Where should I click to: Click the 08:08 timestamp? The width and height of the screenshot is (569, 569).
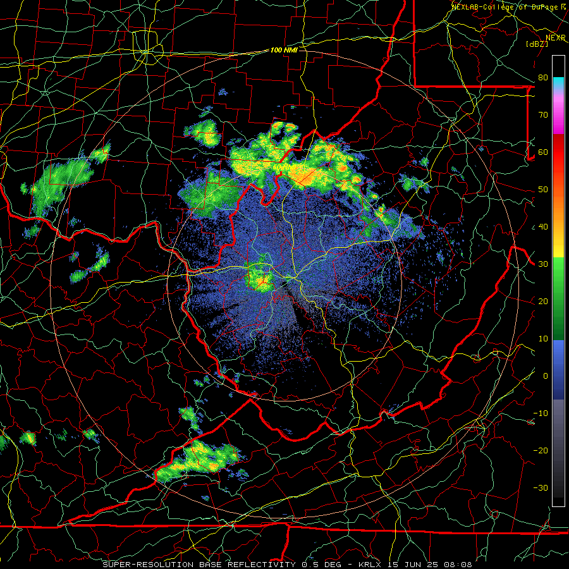pyautogui.click(x=457, y=565)
